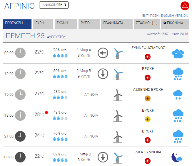Click the red dot next to 28°C
The image size is (192, 166).
(46, 113)
